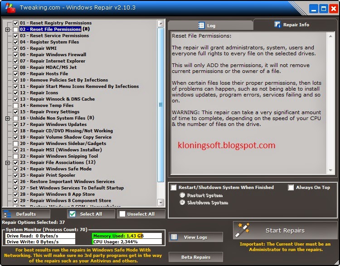Click the Unselect All button
The image size is (340, 266).
tap(141, 214)
